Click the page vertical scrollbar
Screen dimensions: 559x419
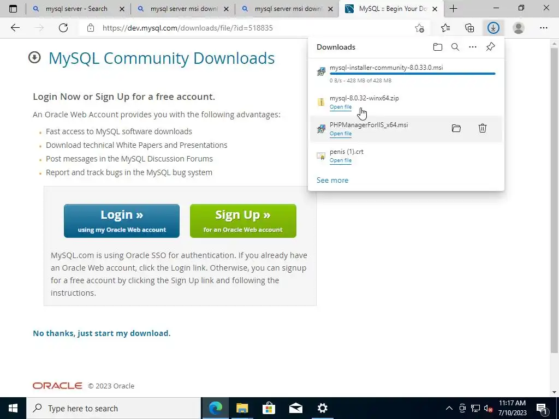point(555,200)
